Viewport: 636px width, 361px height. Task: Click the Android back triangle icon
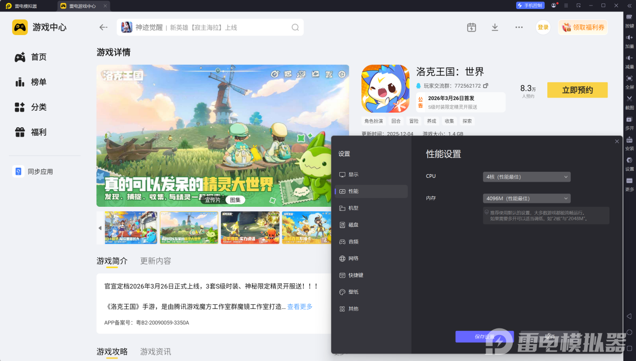[629, 316]
